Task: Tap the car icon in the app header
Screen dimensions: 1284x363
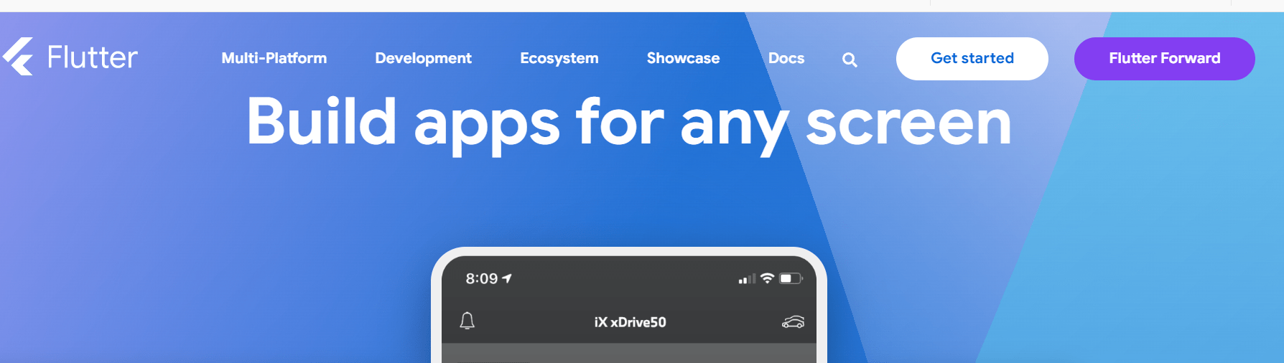Action: (793, 322)
